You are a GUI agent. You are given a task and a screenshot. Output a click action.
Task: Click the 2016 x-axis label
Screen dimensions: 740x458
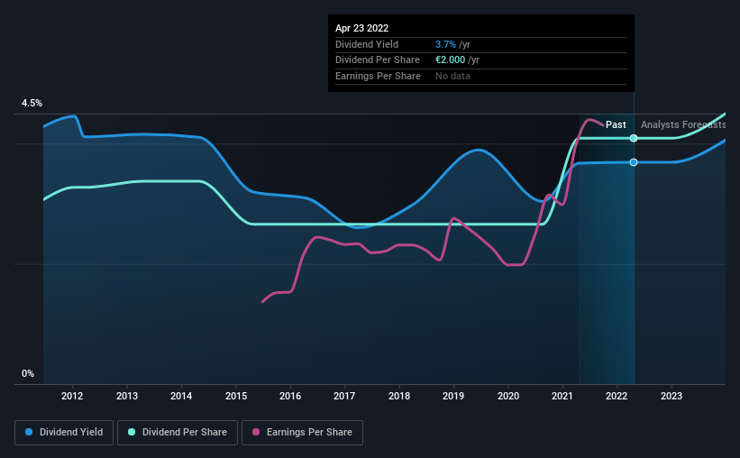click(290, 396)
